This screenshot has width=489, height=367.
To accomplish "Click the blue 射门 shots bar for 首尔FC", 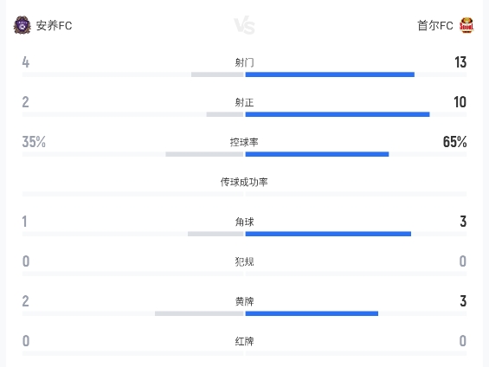I will (330, 74).
